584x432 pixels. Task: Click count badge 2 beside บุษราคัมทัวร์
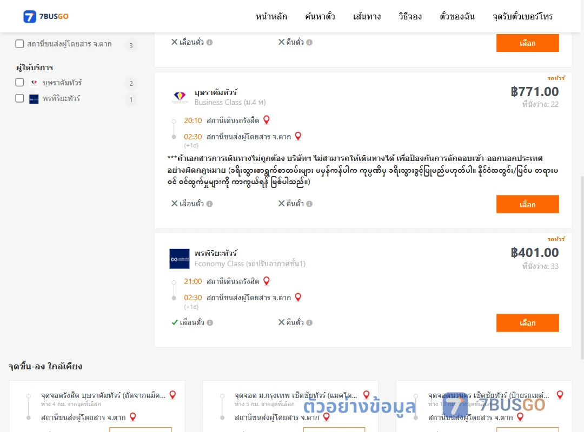coord(131,83)
